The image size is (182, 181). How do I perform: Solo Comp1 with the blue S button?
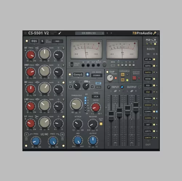coord(87,74)
